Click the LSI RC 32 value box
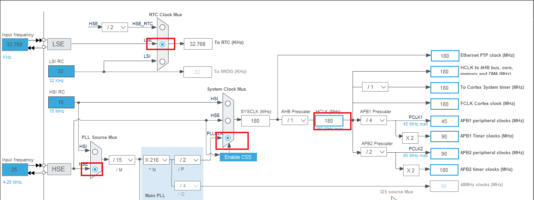This screenshot has width=534, height=200. tap(61, 72)
